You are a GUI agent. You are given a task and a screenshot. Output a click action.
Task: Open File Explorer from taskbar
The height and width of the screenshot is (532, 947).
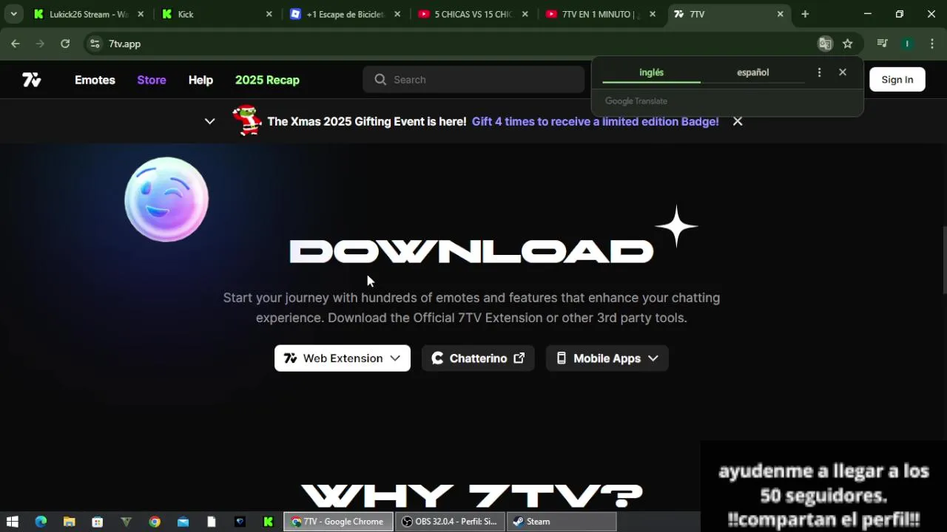point(69,522)
